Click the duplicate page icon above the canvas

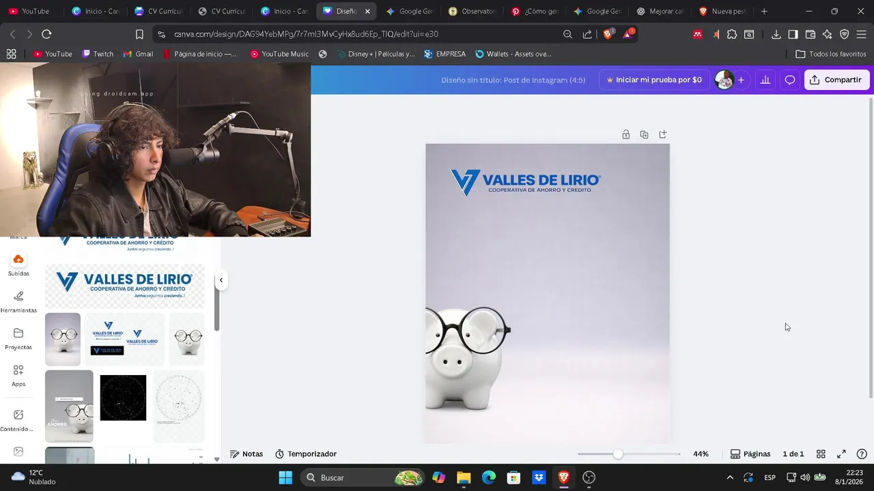[x=644, y=135]
